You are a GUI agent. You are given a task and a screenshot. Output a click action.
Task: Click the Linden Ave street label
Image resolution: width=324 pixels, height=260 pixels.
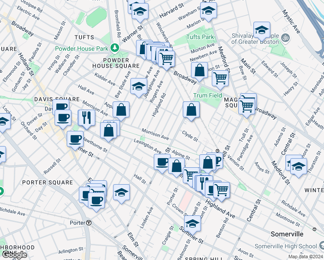146,218
